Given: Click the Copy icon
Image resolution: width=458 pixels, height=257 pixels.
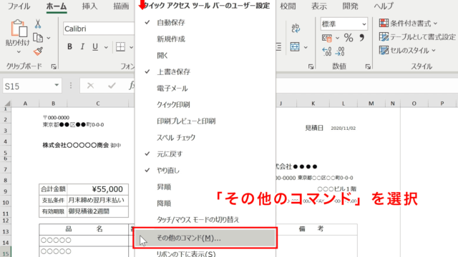Looking at the screenshot, I should point(38,38).
